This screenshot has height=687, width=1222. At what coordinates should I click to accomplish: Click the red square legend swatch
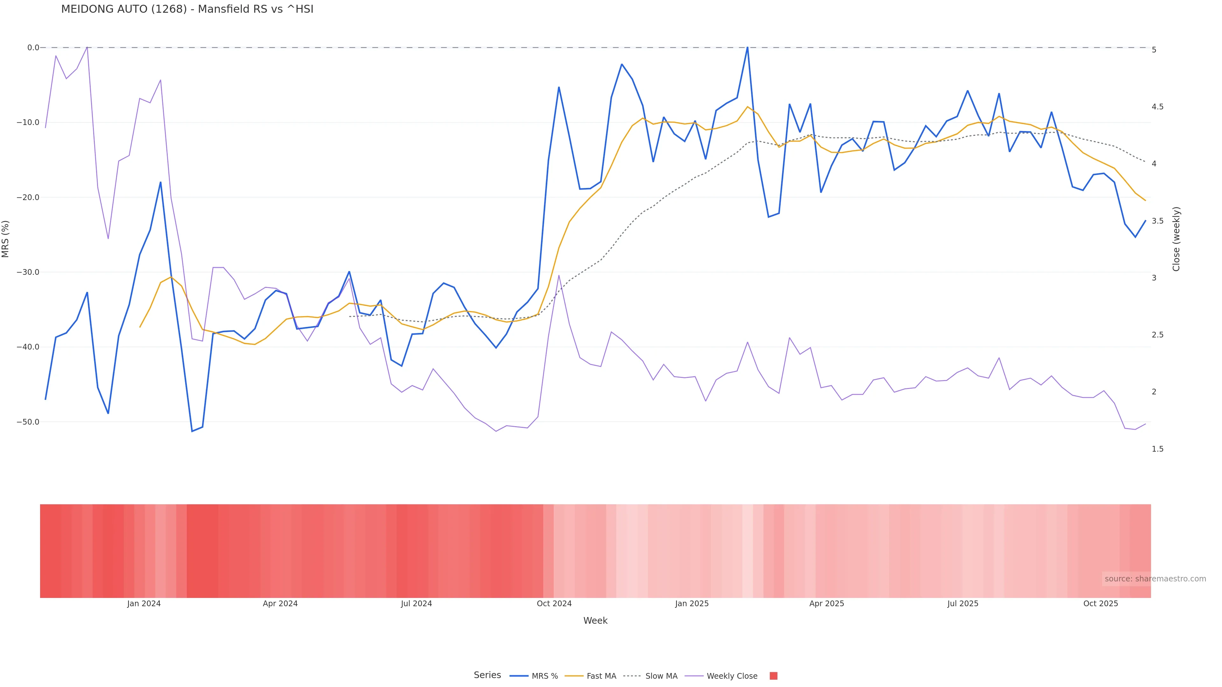click(x=773, y=676)
